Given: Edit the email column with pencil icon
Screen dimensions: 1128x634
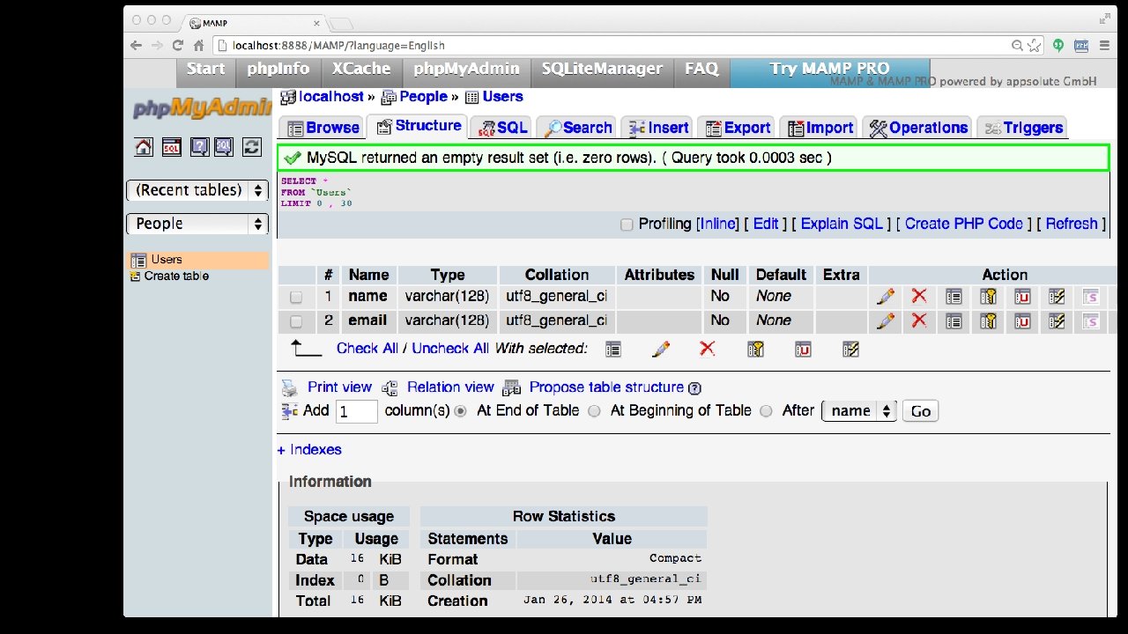Looking at the screenshot, I should (886, 321).
